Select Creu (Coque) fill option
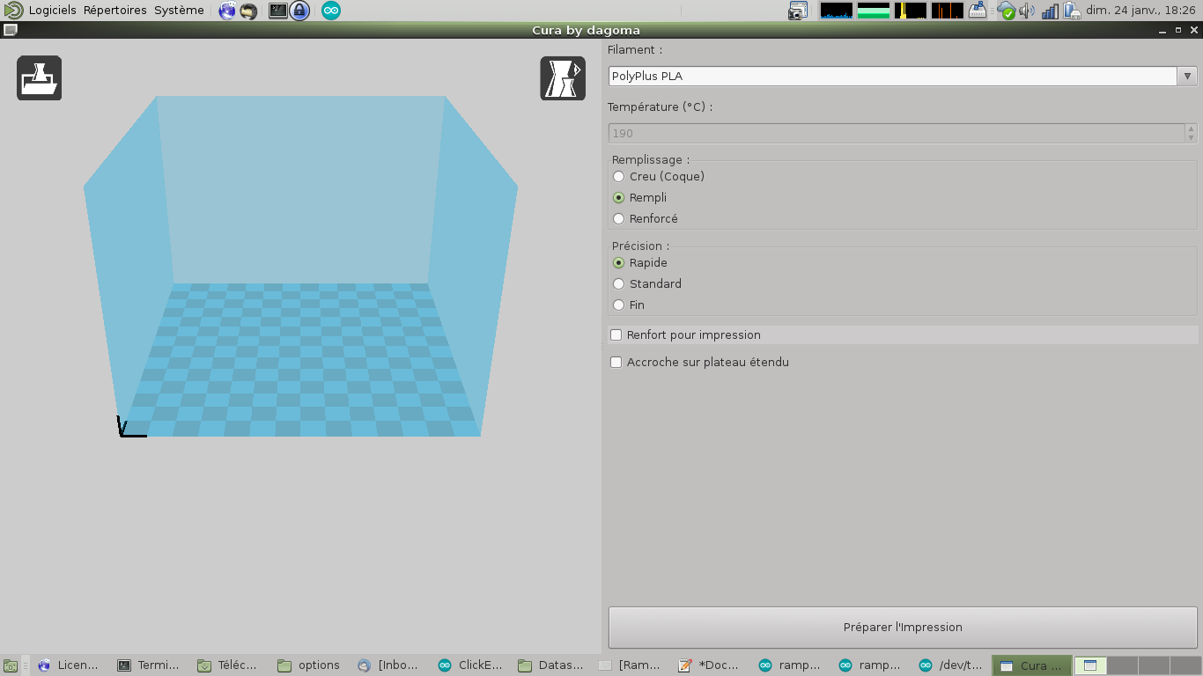 [x=658, y=176]
